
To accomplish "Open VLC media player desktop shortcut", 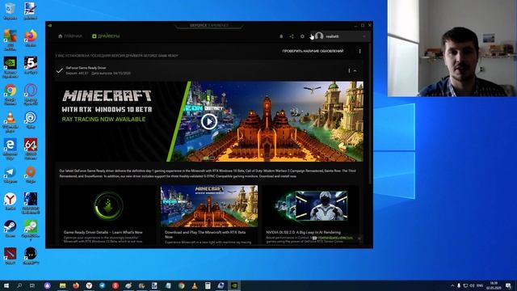I will (x=10, y=122).
